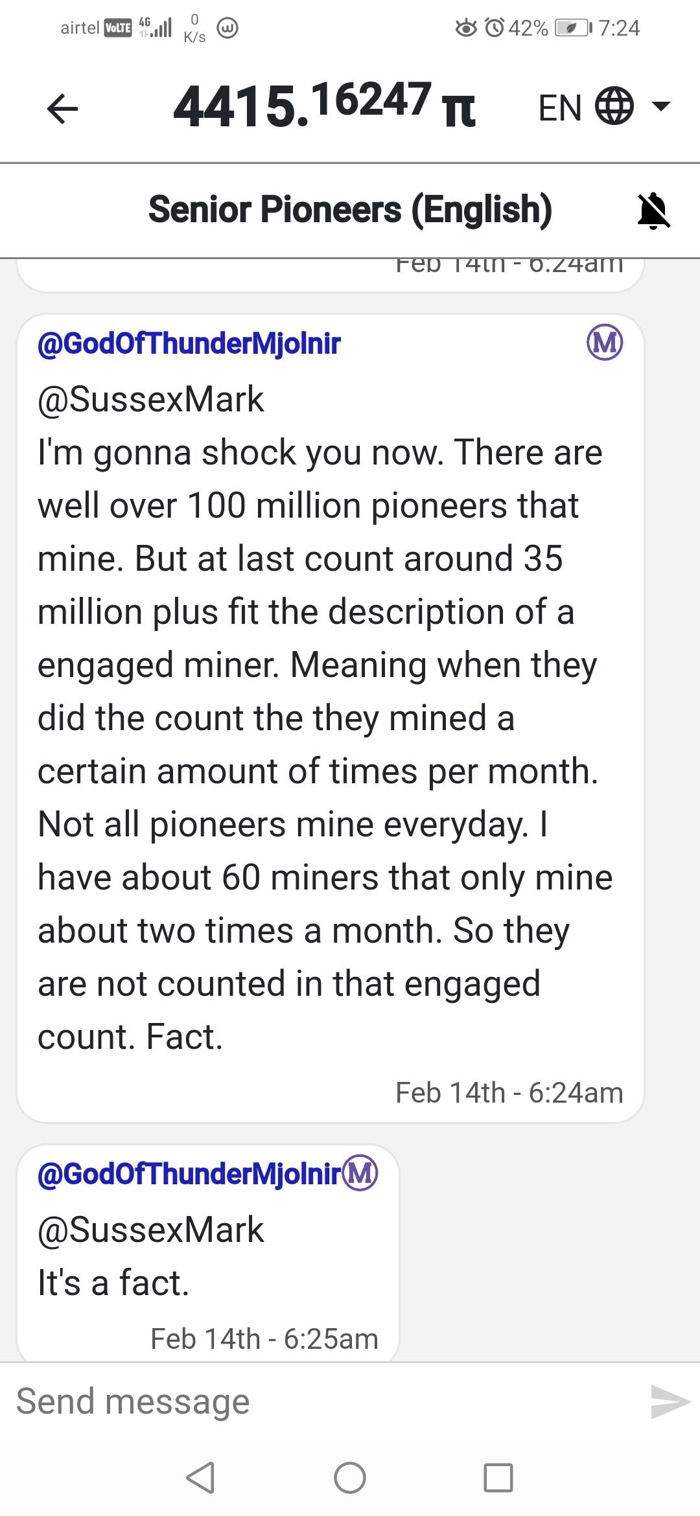700x1516 pixels.
Task: Tap the send message arrow icon
Action: click(670, 1403)
